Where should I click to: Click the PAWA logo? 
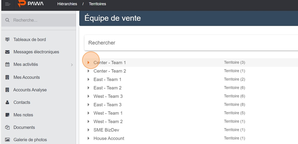pyautogui.click(x=30, y=4)
